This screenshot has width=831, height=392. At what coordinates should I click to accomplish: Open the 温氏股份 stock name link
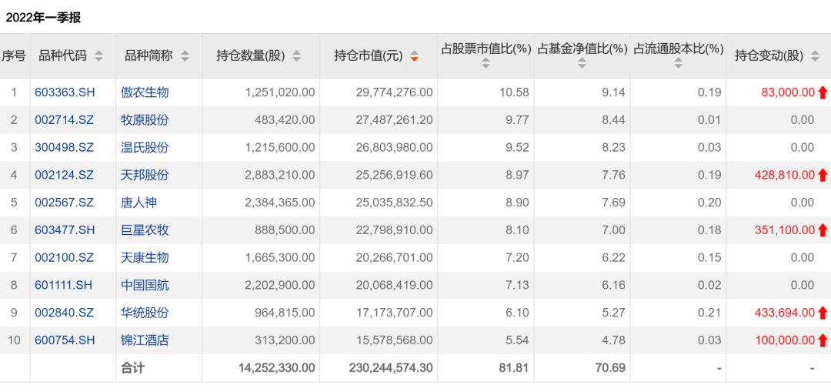click(145, 147)
